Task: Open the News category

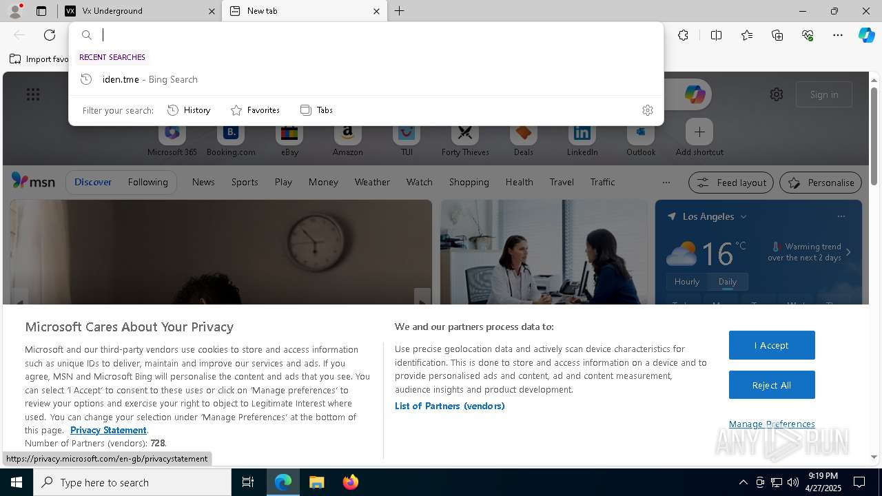Action: pos(203,182)
